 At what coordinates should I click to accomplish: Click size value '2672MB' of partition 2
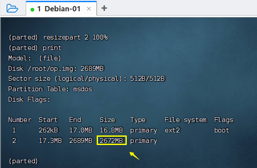[x=112, y=140]
